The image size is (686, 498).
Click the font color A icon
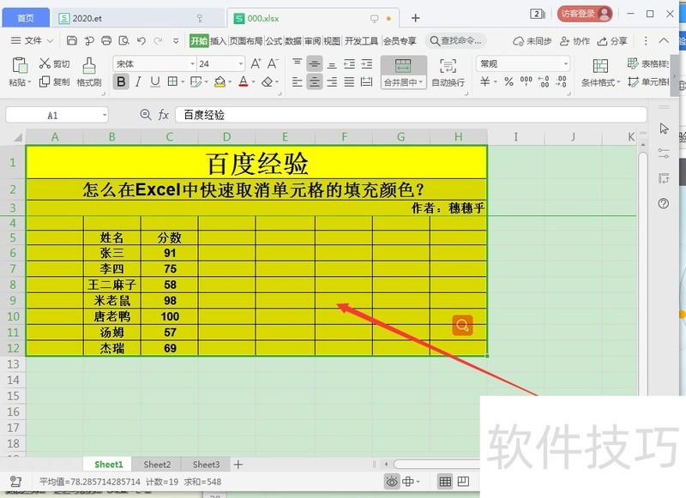[x=244, y=81]
